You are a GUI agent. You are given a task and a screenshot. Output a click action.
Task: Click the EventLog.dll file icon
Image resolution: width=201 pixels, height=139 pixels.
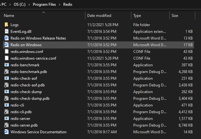(6, 32)
